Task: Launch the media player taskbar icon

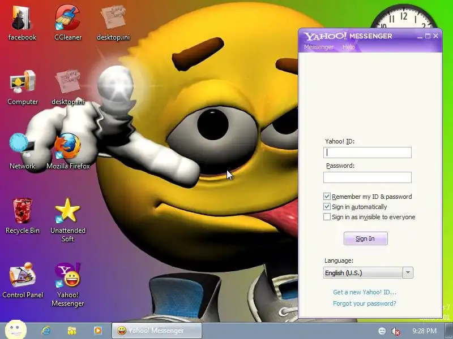Action: click(x=98, y=331)
